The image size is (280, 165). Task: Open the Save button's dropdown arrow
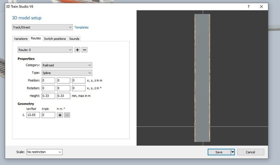[x=233, y=152]
